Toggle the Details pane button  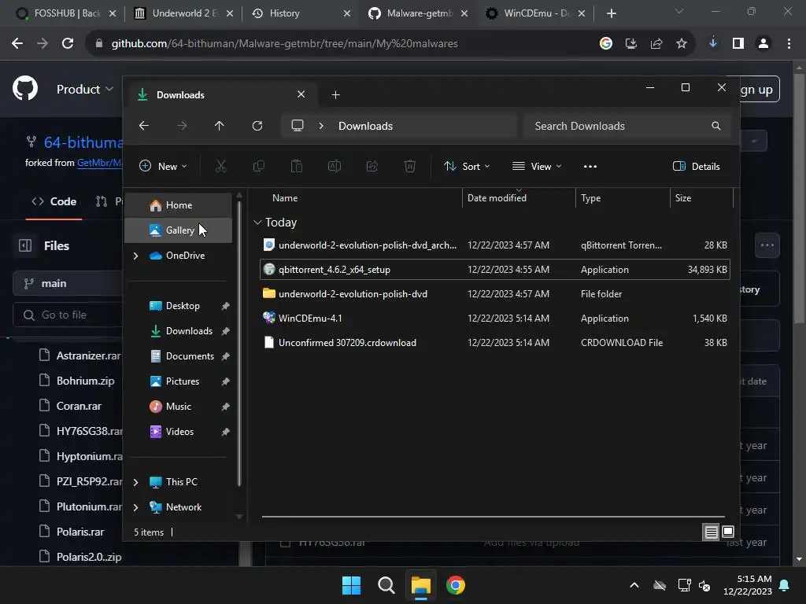point(697,166)
